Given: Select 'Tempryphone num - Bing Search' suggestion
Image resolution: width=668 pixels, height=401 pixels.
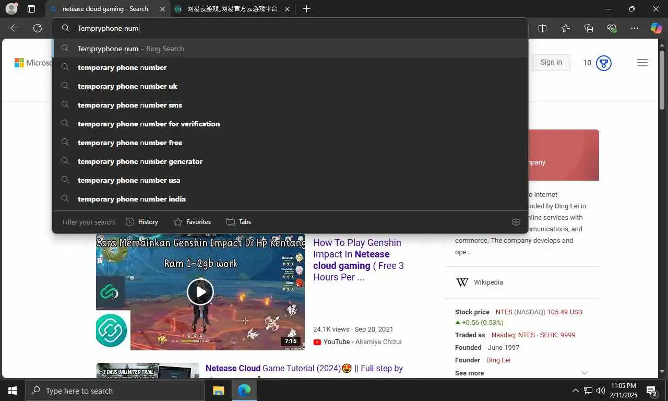Looking at the screenshot, I should 290,49.
